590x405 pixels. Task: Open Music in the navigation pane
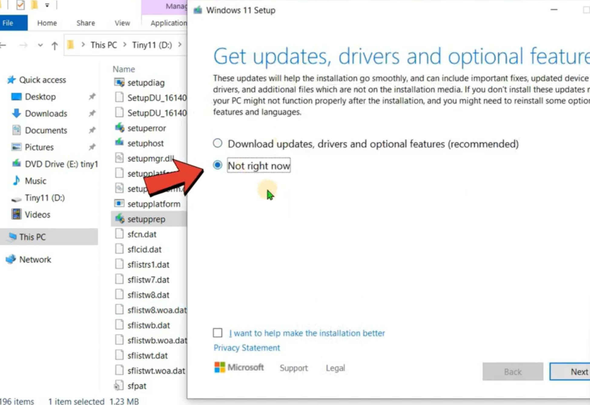click(35, 181)
